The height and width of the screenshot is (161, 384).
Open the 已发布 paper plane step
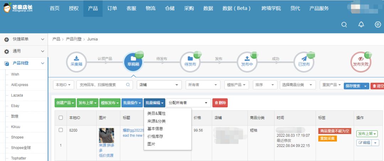pyautogui.click(x=304, y=61)
